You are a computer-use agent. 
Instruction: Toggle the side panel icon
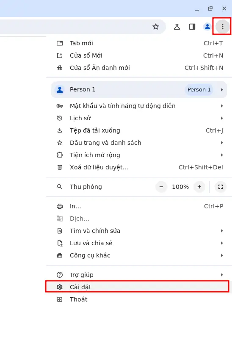coord(192,27)
